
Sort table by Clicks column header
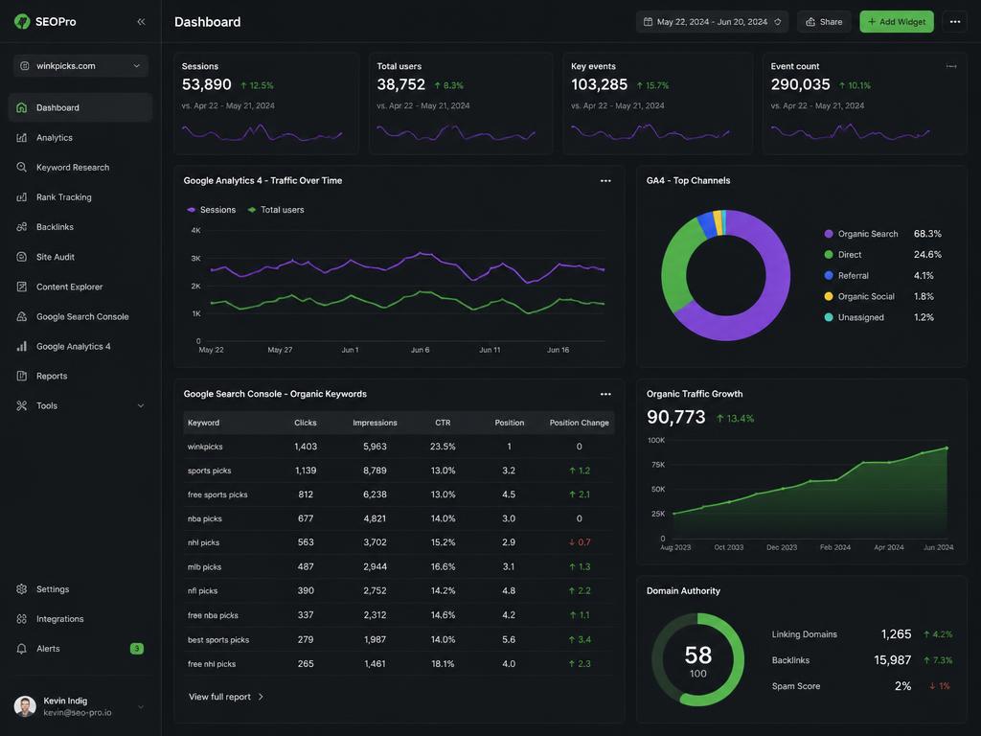(306, 423)
